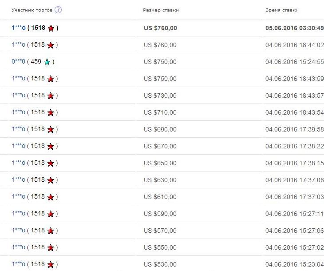
Task: Open bidder link in US $670,00 row
Action: click(x=18, y=146)
